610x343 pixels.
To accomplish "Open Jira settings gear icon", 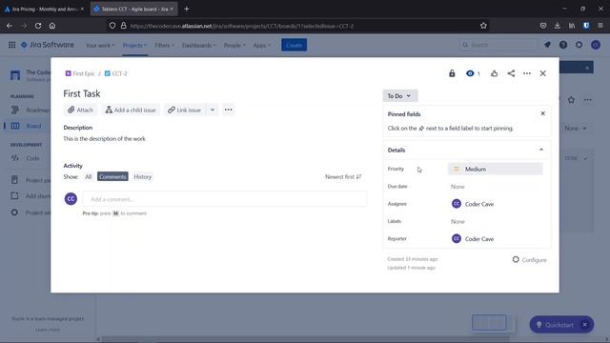I will point(579,45).
